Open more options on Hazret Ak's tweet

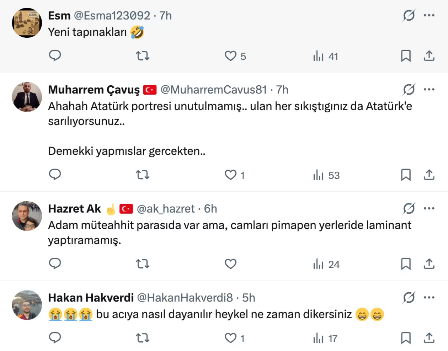tap(429, 208)
